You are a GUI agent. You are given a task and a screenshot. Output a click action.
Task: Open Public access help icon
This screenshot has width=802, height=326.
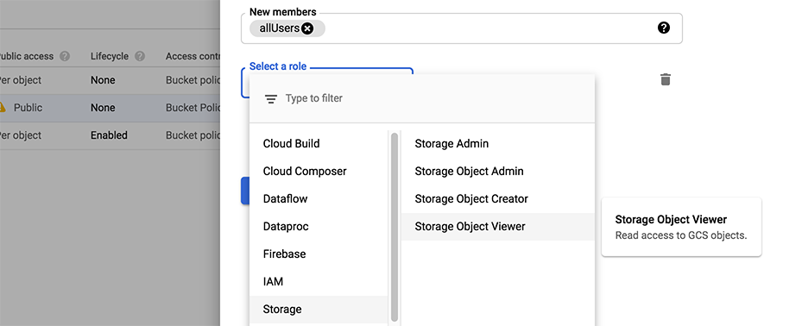tap(65, 56)
